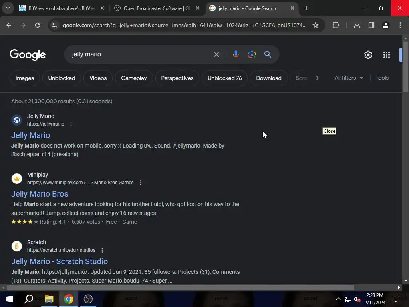Open the tab search dropdown arrow
The height and width of the screenshot is (307, 409).
click(x=8, y=8)
